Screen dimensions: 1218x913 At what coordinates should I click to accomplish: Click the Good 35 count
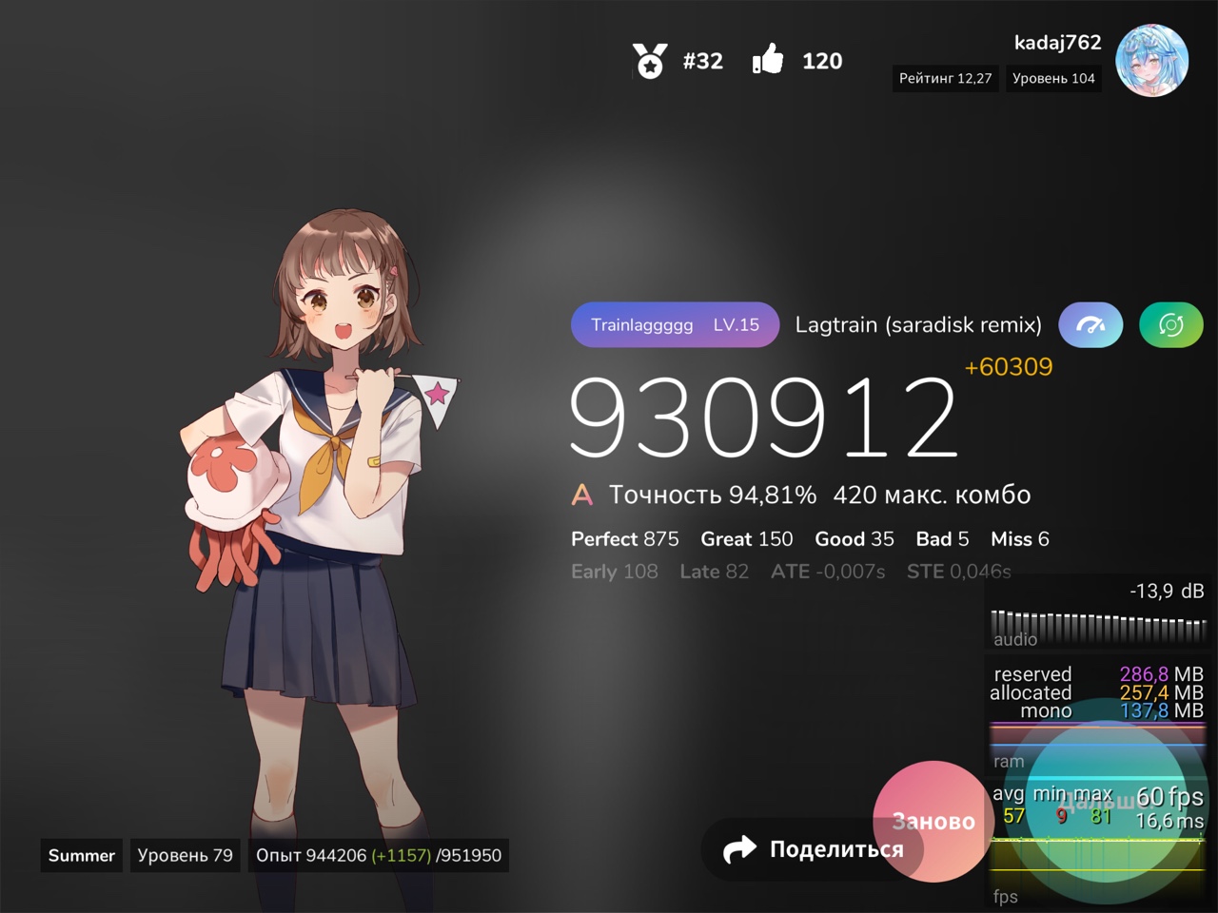(855, 539)
